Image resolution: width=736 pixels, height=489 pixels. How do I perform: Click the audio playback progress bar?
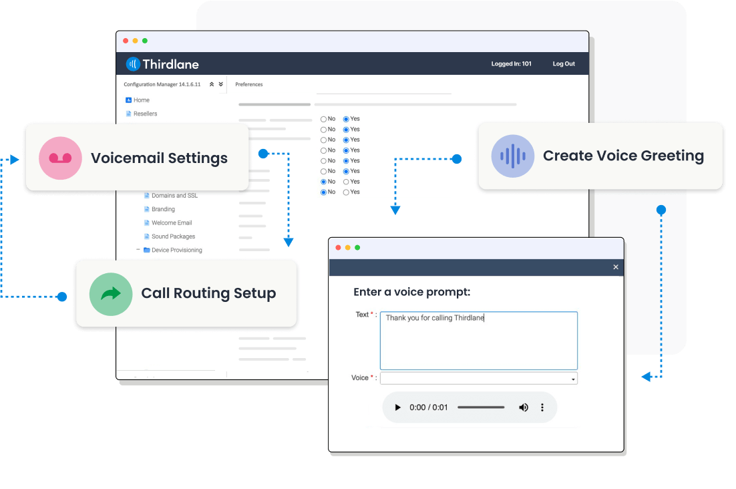tap(481, 407)
